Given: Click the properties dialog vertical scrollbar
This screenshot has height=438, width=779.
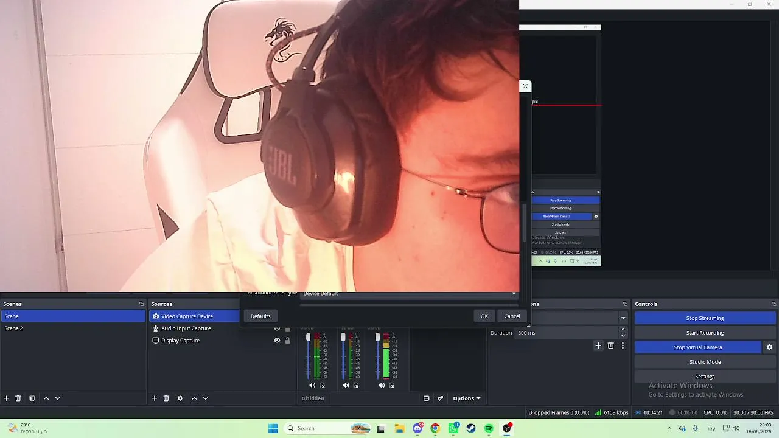Looking at the screenshot, I should [525, 223].
